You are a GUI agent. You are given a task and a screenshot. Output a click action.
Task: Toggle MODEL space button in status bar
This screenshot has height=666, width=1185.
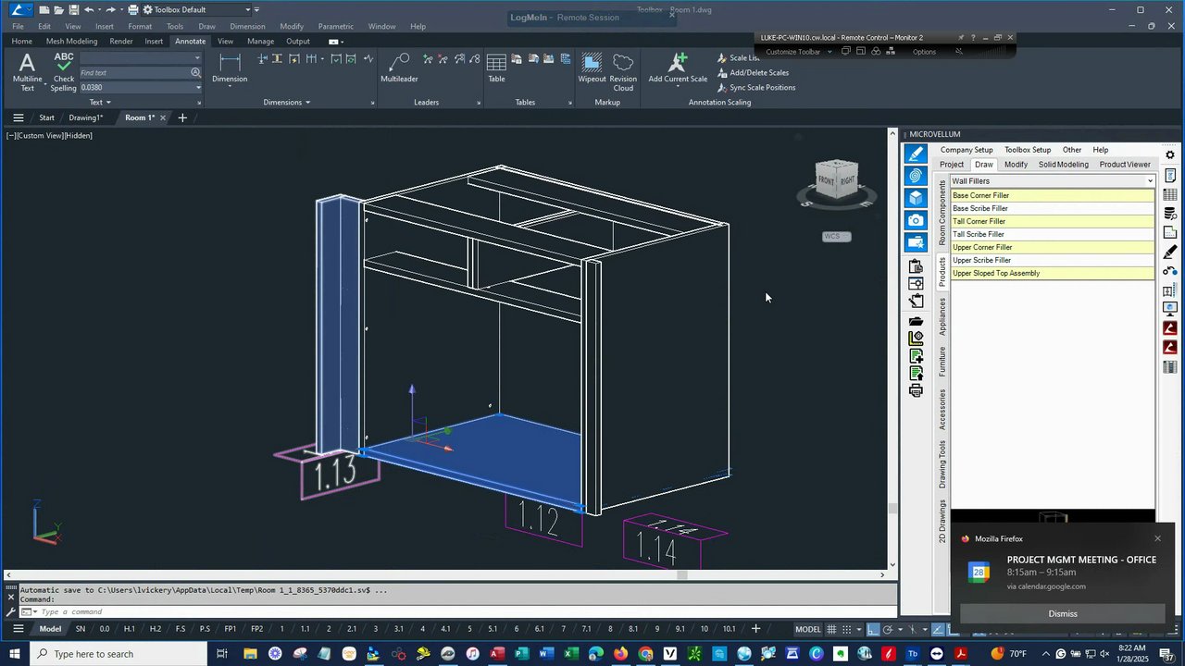(807, 629)
